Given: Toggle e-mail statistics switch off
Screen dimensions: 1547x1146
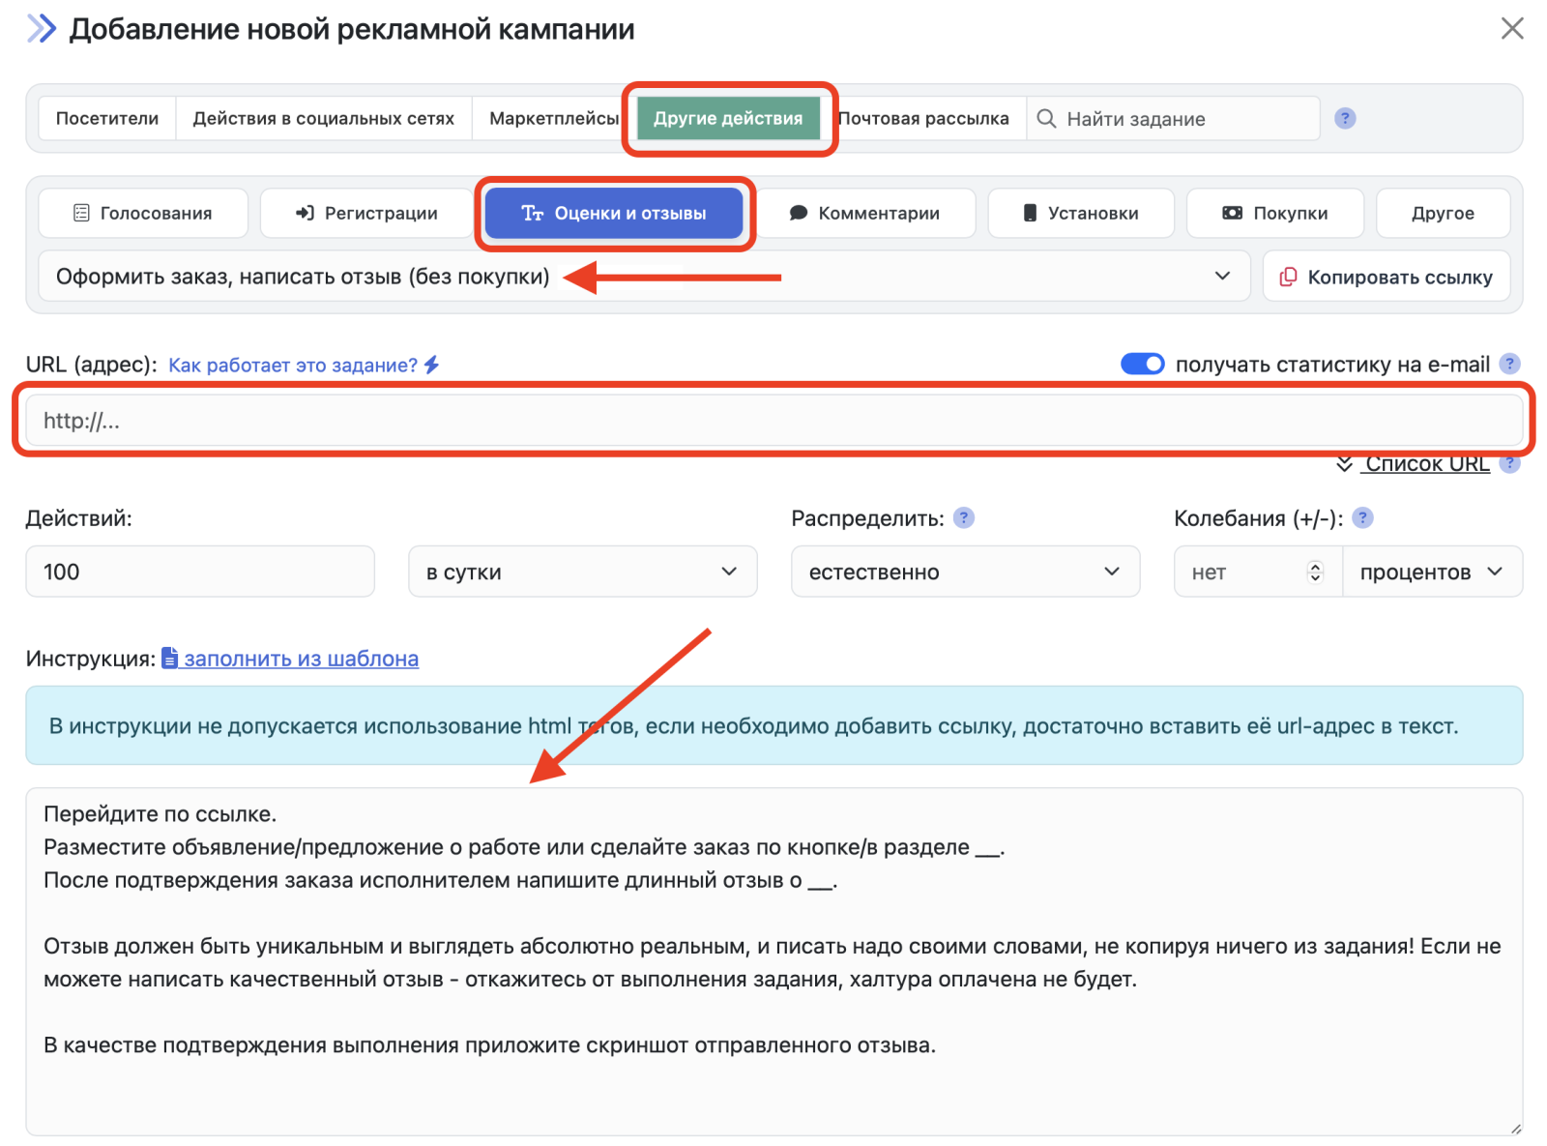Looking at the screenshot, I should [x=1142, y=364].
